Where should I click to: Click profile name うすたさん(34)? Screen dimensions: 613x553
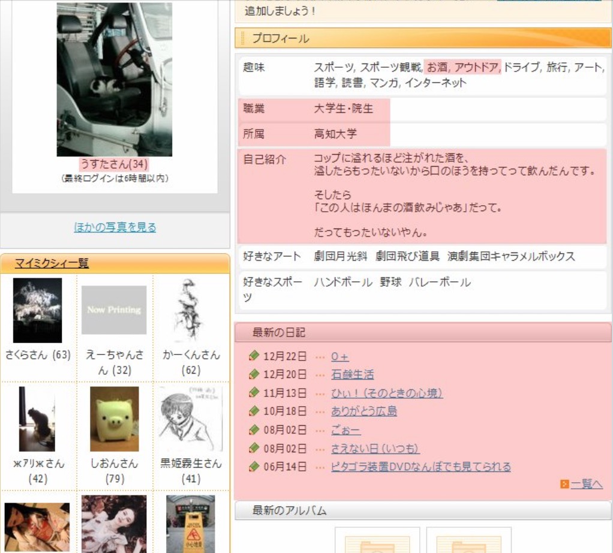[x=114, y=164]
